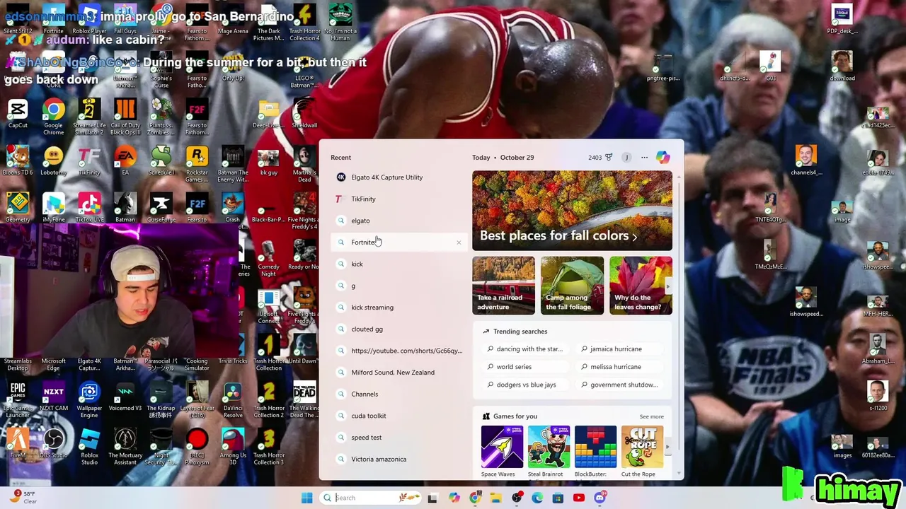Click trending search 'government shutdow...'
This screenshot has height=509, width=906.
(619, 385)
